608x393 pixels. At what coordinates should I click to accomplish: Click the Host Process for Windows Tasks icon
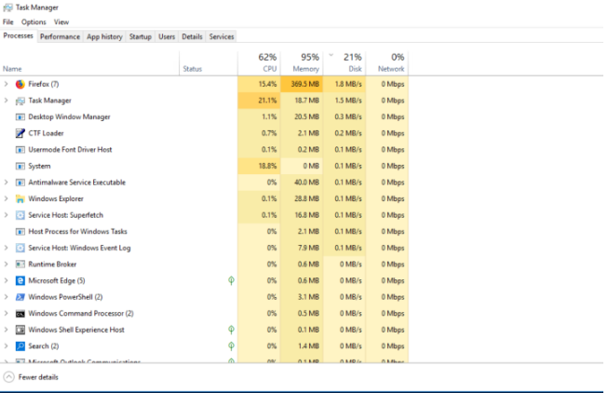20,232
